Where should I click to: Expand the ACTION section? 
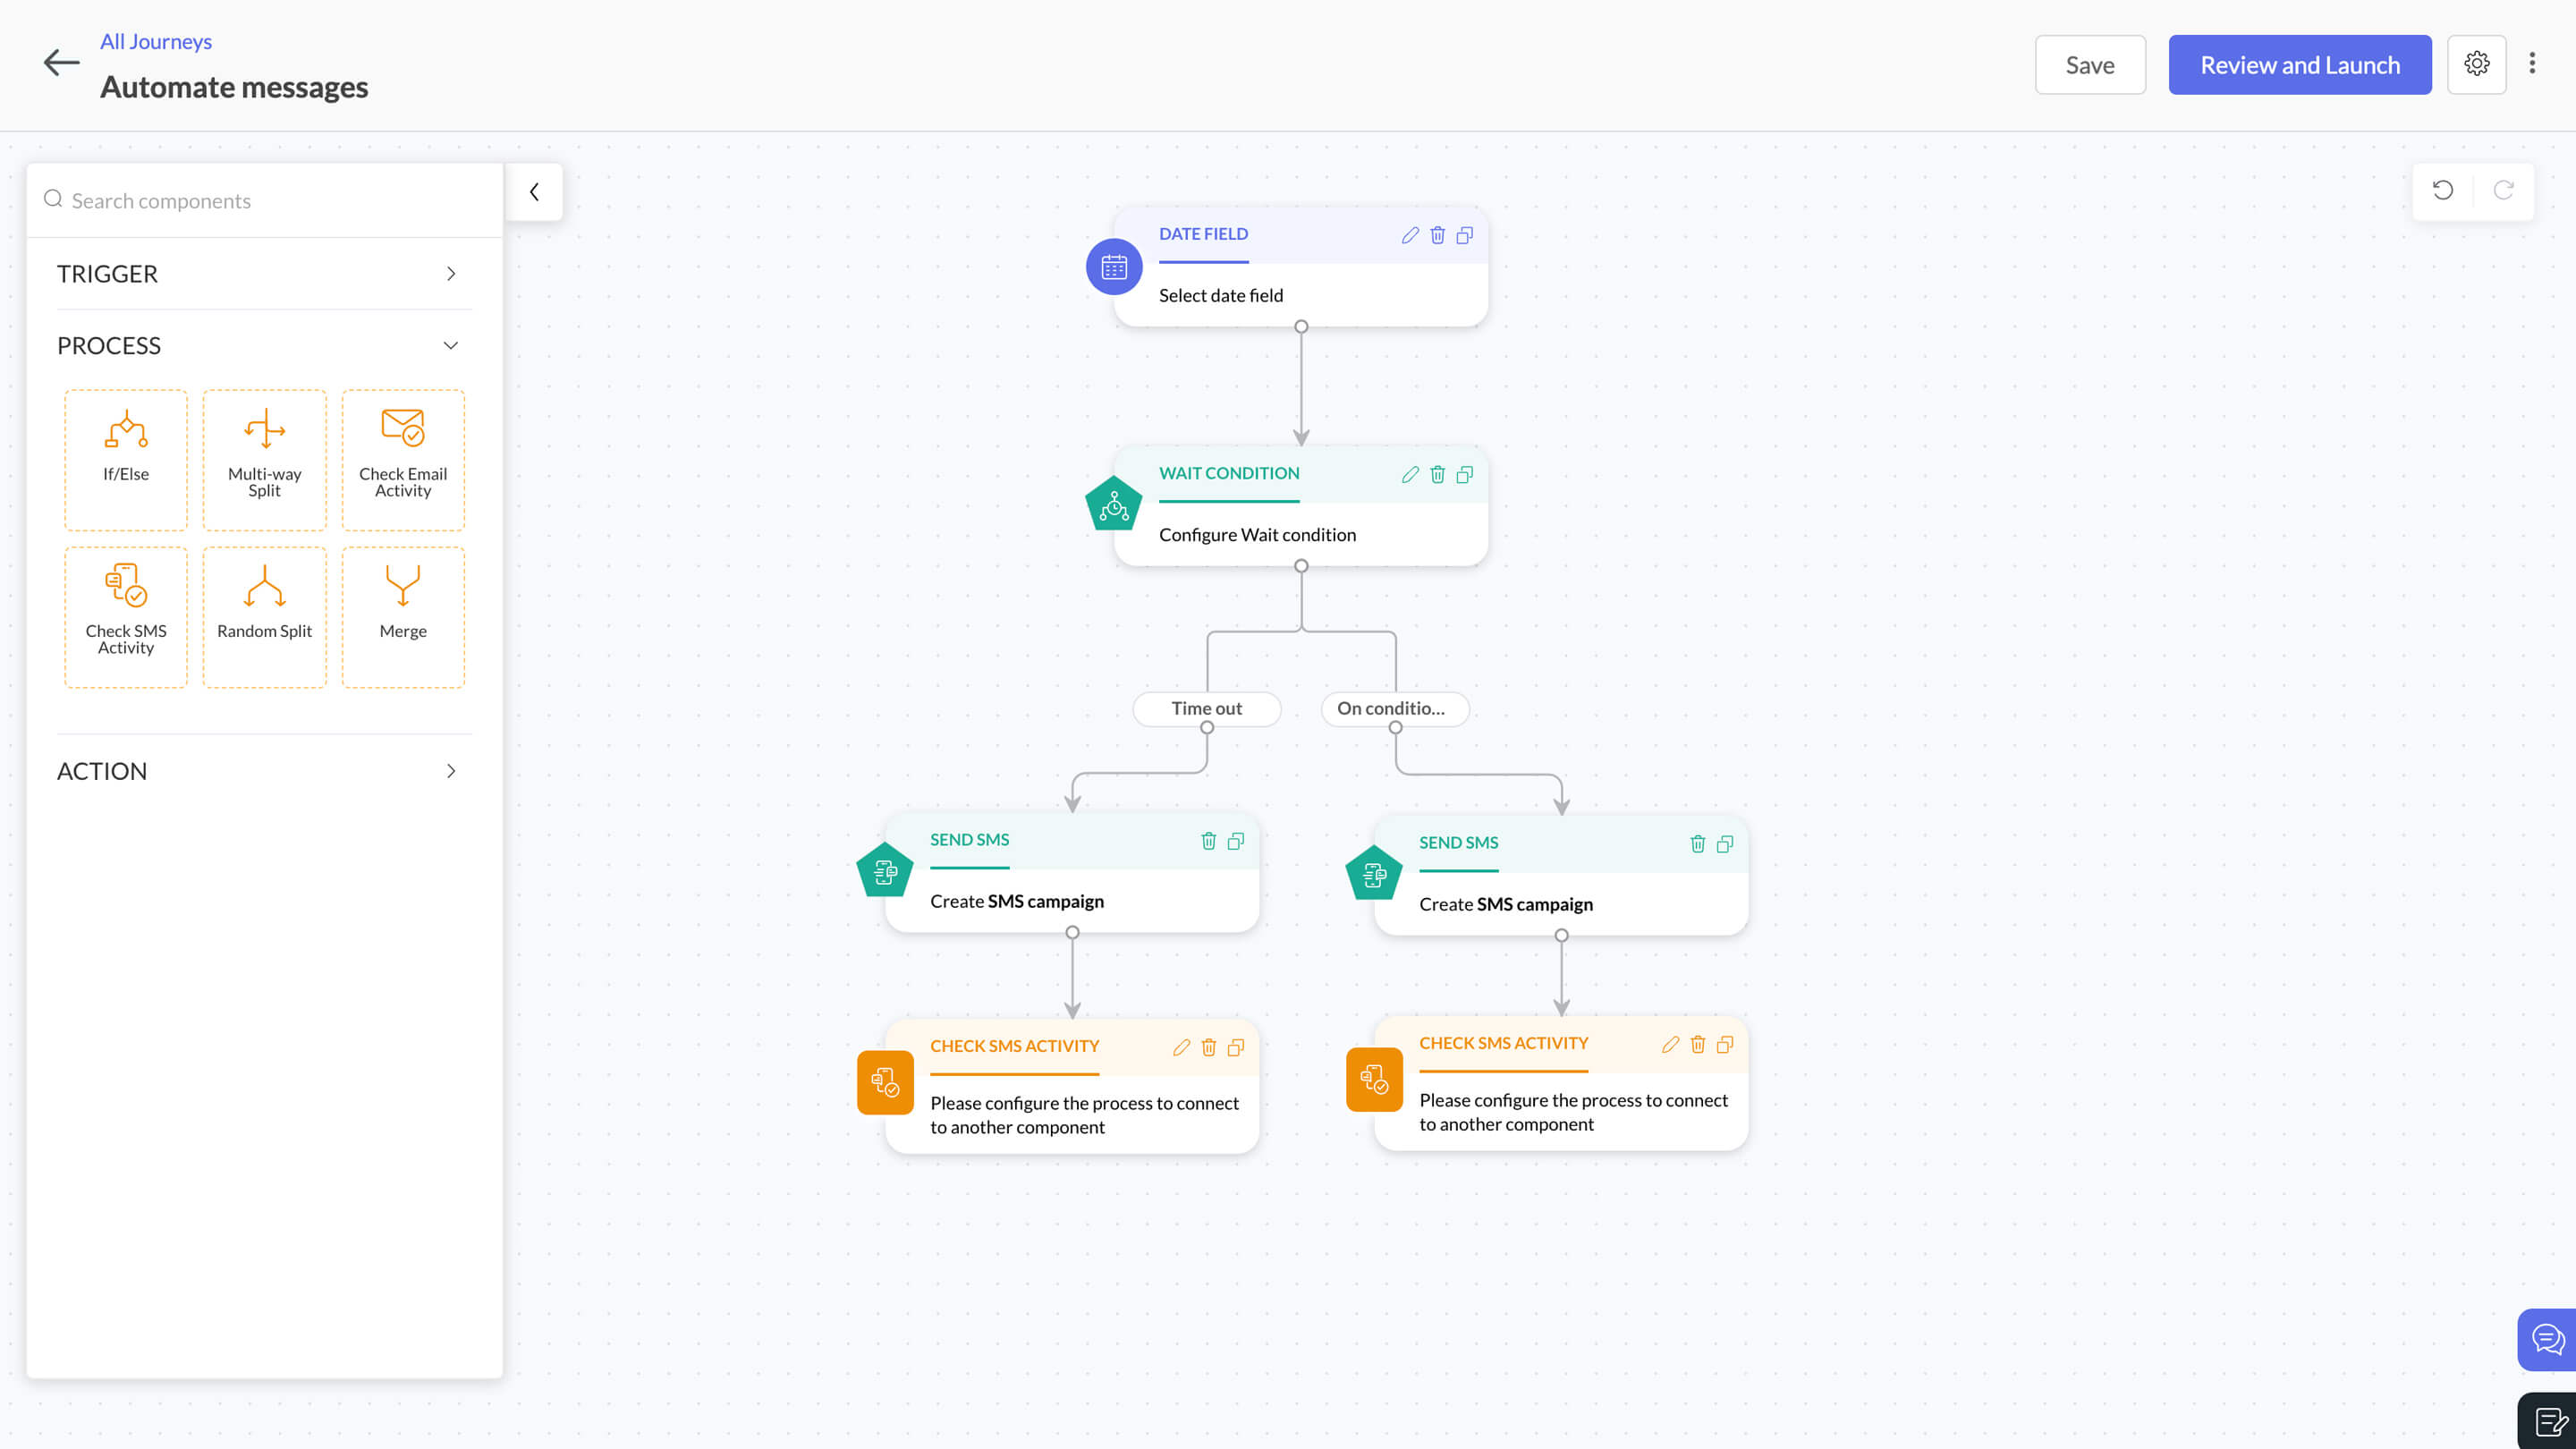(x=264, y=771)
